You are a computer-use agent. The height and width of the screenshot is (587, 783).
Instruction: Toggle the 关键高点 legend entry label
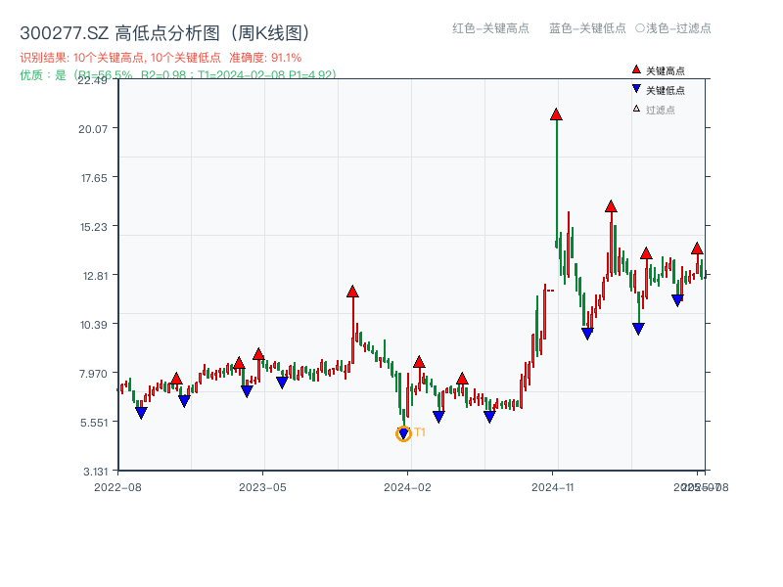point(666,70)
